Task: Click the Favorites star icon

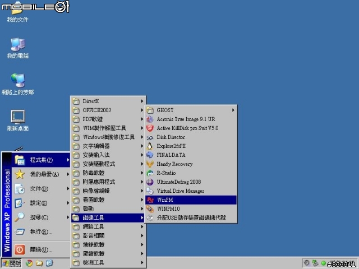Action: coord(20,174)
